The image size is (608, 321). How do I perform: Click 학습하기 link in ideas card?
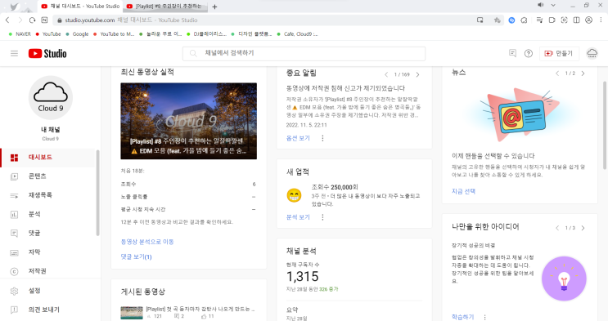[x=463, y=317]
